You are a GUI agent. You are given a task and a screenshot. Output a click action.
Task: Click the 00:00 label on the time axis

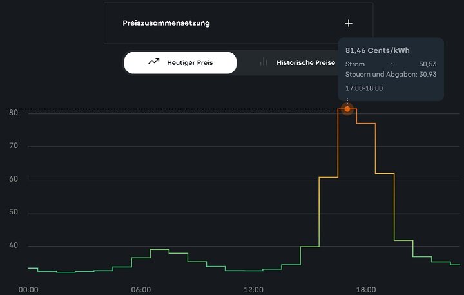pos(28,289)
